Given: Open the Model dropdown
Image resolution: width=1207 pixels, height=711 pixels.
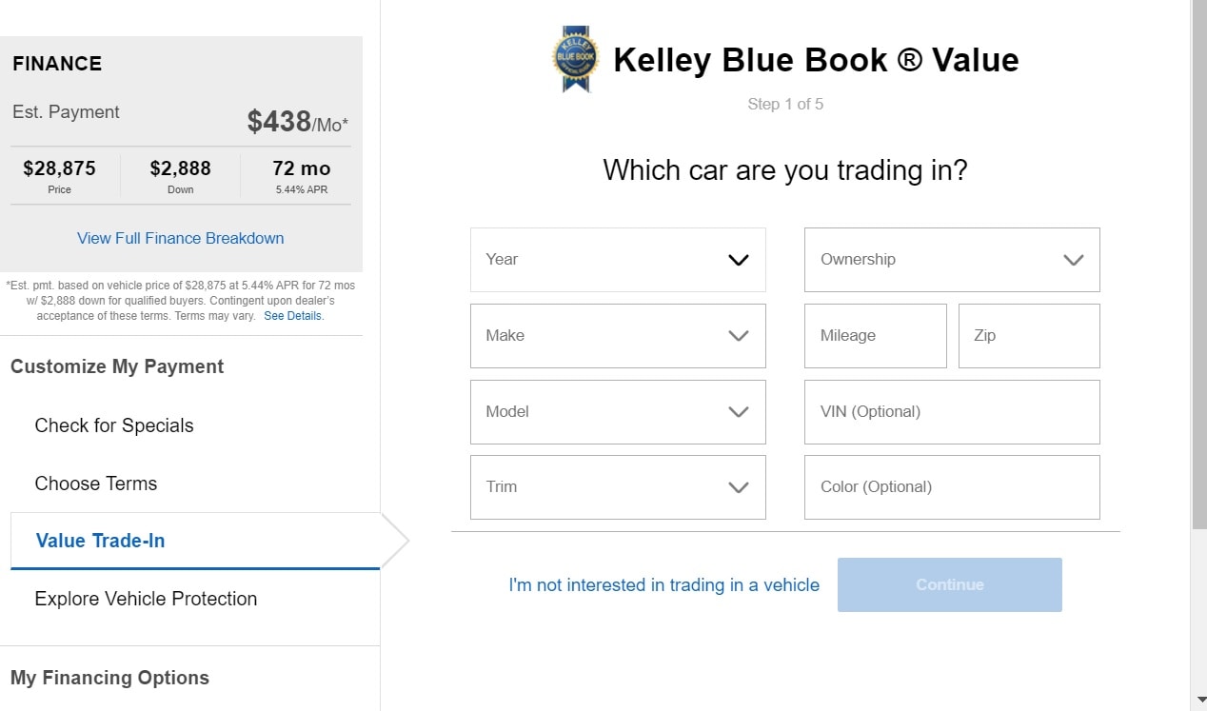Looking at the screenshot, I should 618,412.
